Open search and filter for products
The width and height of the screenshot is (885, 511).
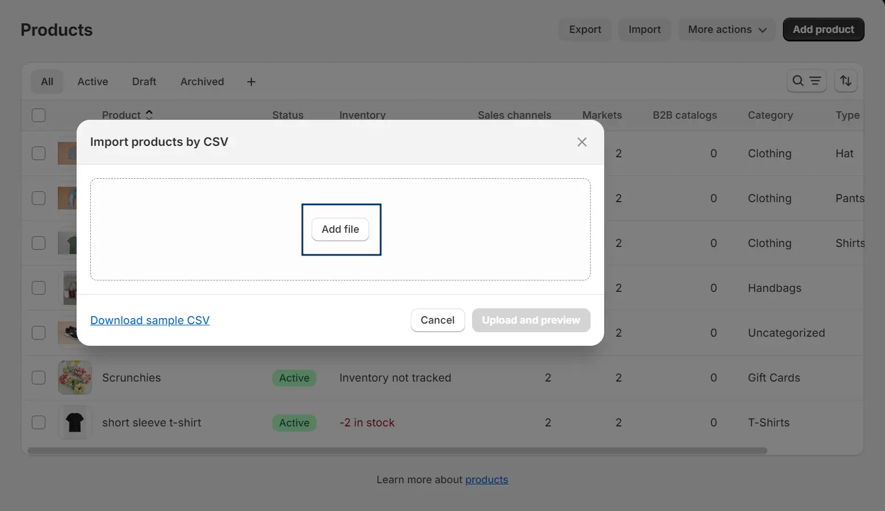point(806,81)
